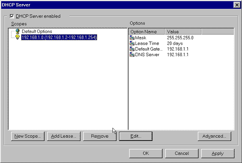
Task: Click the icon next to Mask option
Action: pyautogui.click(x=132, y=38)
